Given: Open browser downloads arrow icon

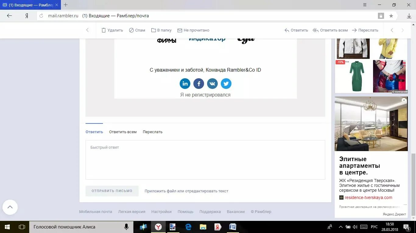Looking at the screenshot, I should click(409, 16).
